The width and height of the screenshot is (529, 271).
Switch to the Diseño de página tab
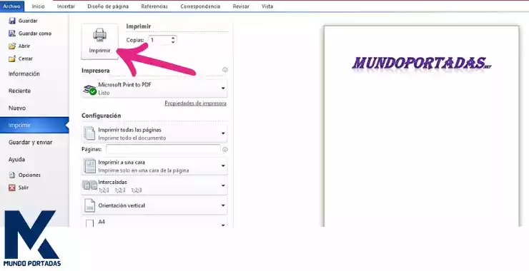[x=108, y=6]
